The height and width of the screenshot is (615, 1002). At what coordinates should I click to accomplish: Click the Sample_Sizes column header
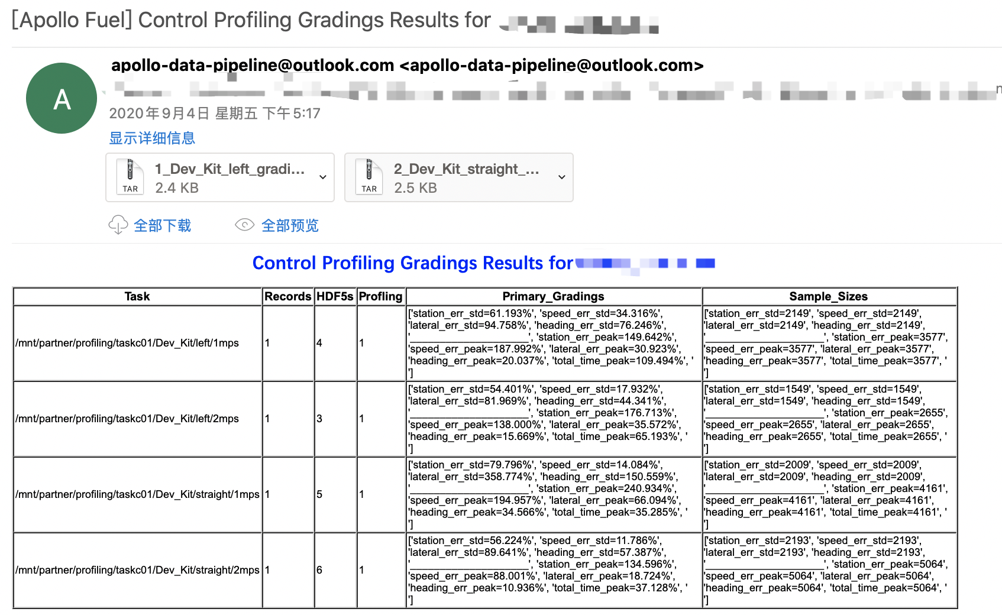point(829,296)
